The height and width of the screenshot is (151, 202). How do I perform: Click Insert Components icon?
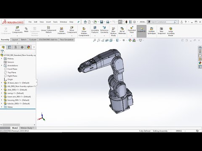click(x=17, y=28)
